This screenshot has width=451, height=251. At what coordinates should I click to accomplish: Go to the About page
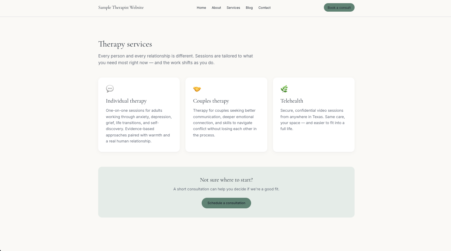click(216, 8)
